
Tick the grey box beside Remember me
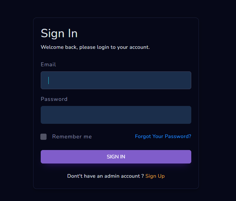tap(44, 137)
